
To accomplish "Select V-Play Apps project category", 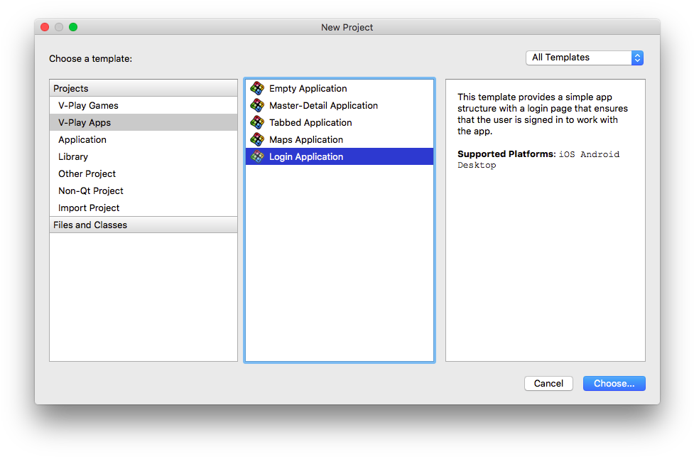I will (85, 123).
